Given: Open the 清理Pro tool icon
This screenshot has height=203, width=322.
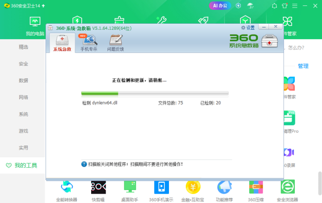Looking at the screenshot, I should (290, 118).
